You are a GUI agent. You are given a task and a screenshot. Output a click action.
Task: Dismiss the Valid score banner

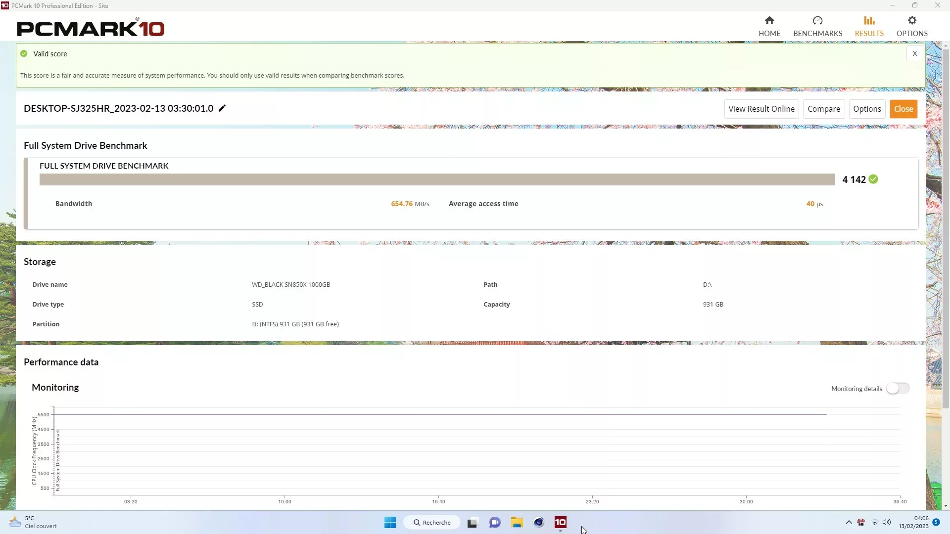click(x=914, y=53)
